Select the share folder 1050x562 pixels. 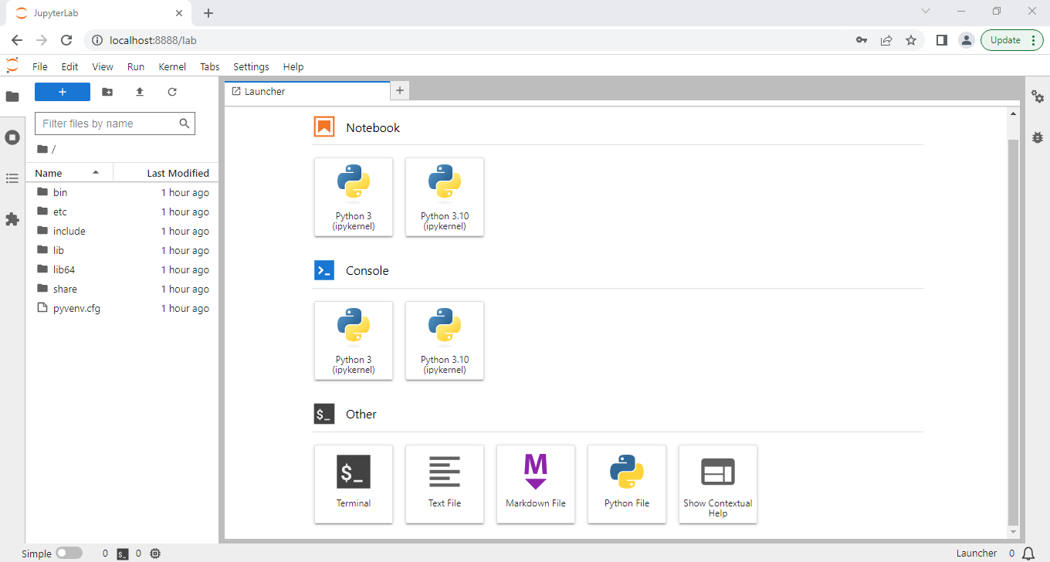click(122, 289)
